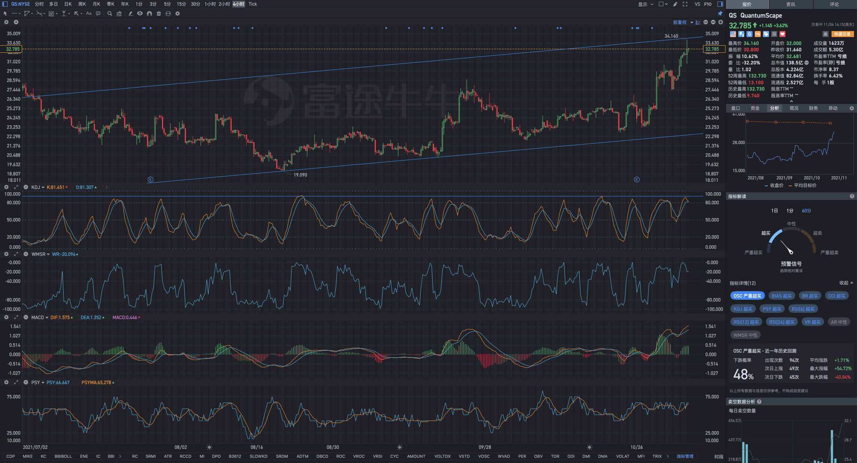Set a price alert bell
This screenshot has width=857, height=463.
pyautogui.click(x=825, y=34)
